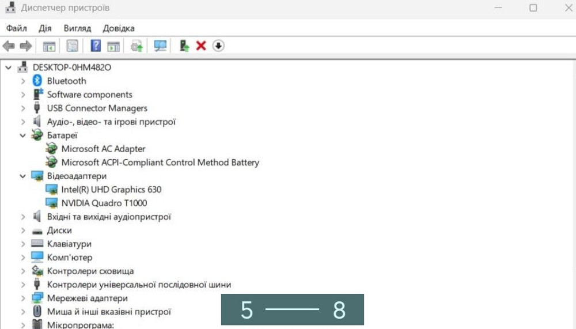Expand the Диски category
The image size is (576, 329).
pos(23,230)
